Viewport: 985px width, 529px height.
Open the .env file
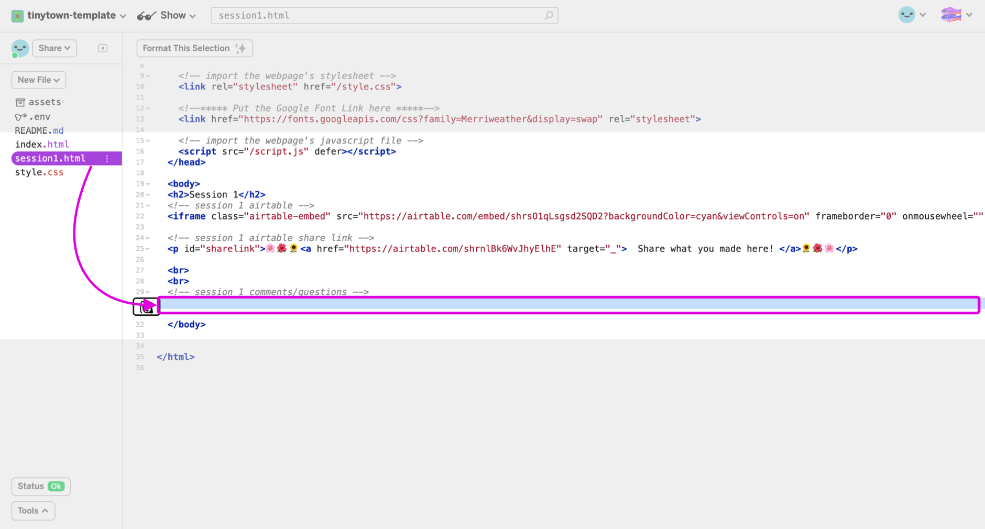click(32, 117)
